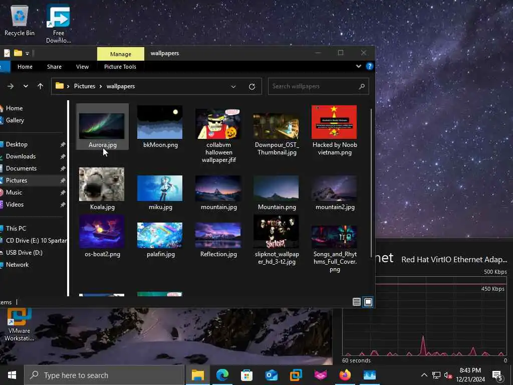The width and height of the screenshot is (513, 385).
Task: Open Firefox from the taskbar
Action: point(345,375)
